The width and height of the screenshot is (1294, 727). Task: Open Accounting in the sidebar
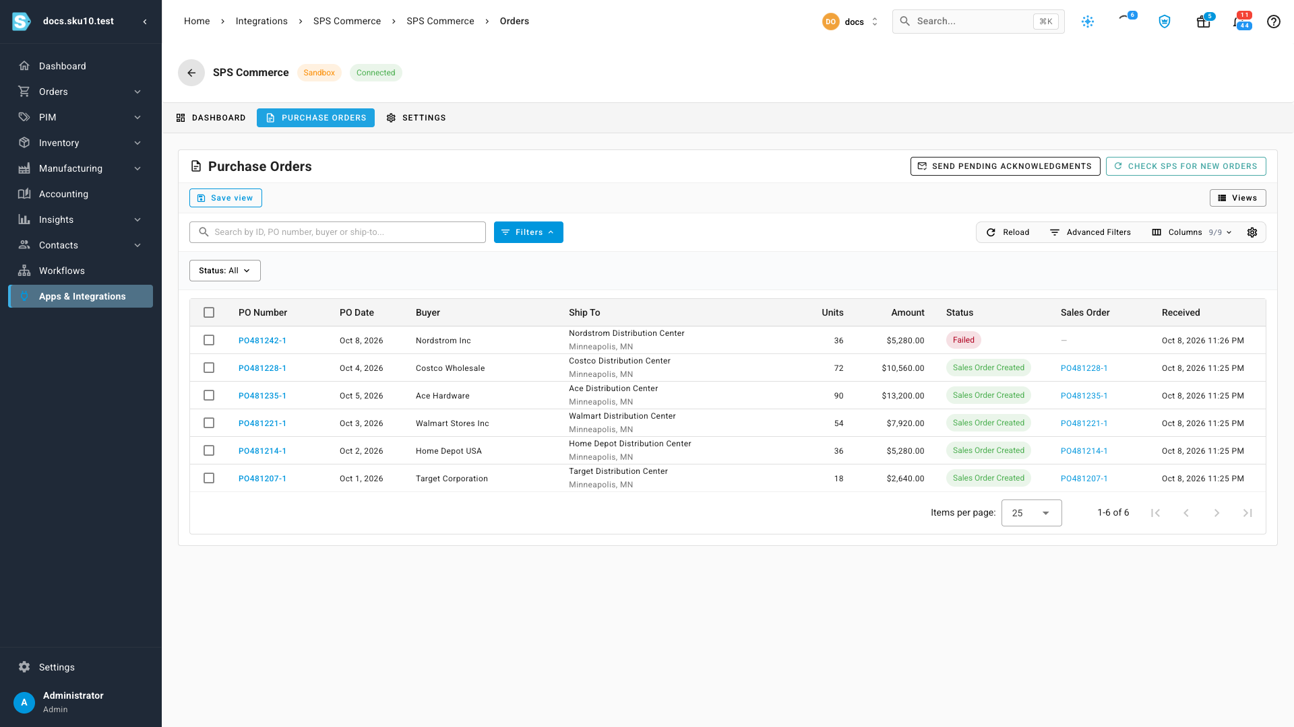81,194
